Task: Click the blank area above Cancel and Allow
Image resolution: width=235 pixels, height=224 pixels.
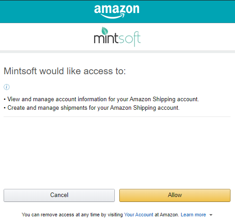Action: click(x=117, y=153)
